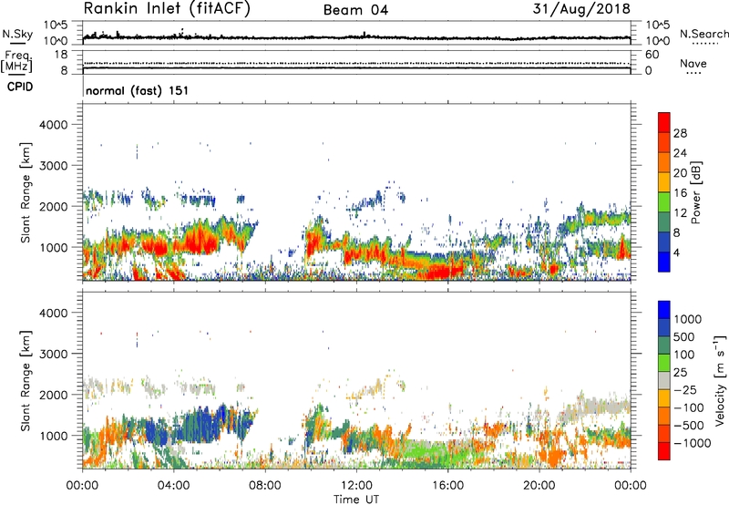This screenshot has width=729, height=505.
Task: Click the '12:00' time tick label
Action: click(x=356, y=486)
